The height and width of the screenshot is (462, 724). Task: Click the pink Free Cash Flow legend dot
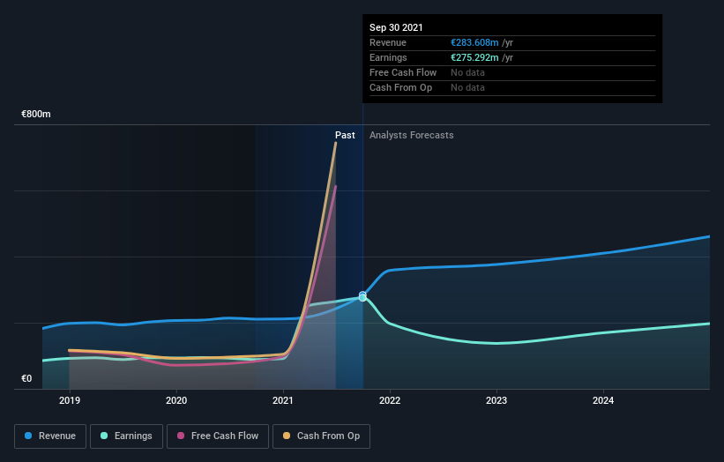click(181, 436)
